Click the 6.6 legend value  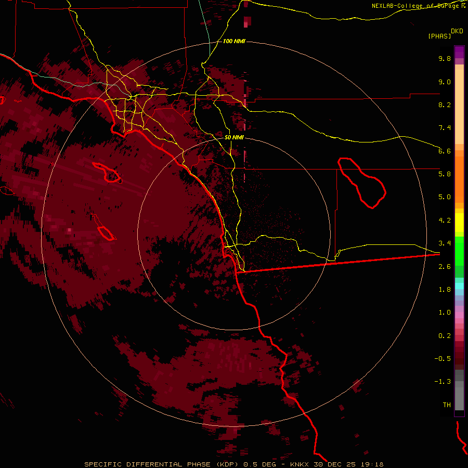[x=445, y=151]
